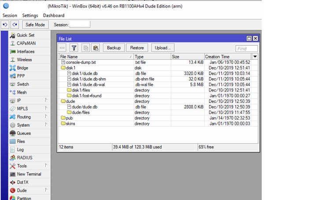Expand the IP submenu arrow
The height and width of the screenshot is (200, 335).
tap(46, 100)
